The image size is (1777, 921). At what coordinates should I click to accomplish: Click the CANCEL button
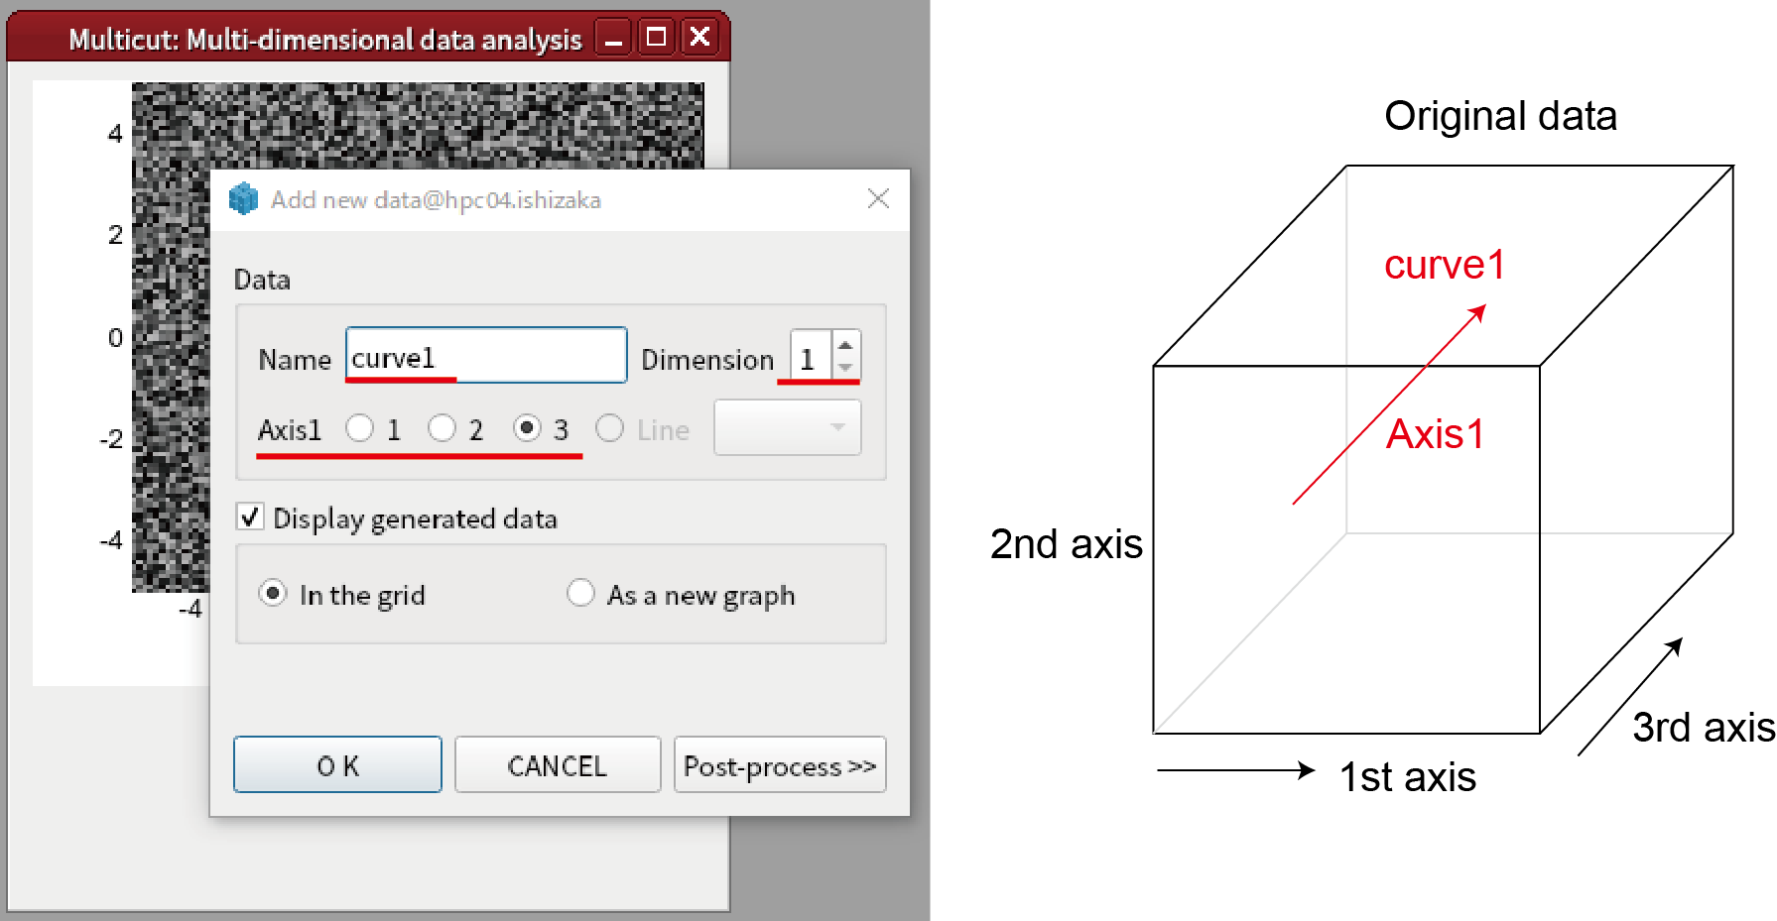pos(558,764)
